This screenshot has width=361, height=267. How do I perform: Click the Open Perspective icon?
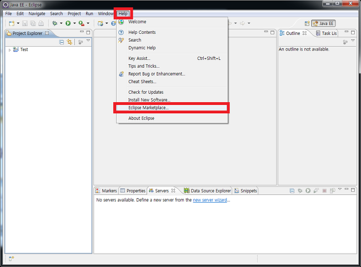pos(307,23)
